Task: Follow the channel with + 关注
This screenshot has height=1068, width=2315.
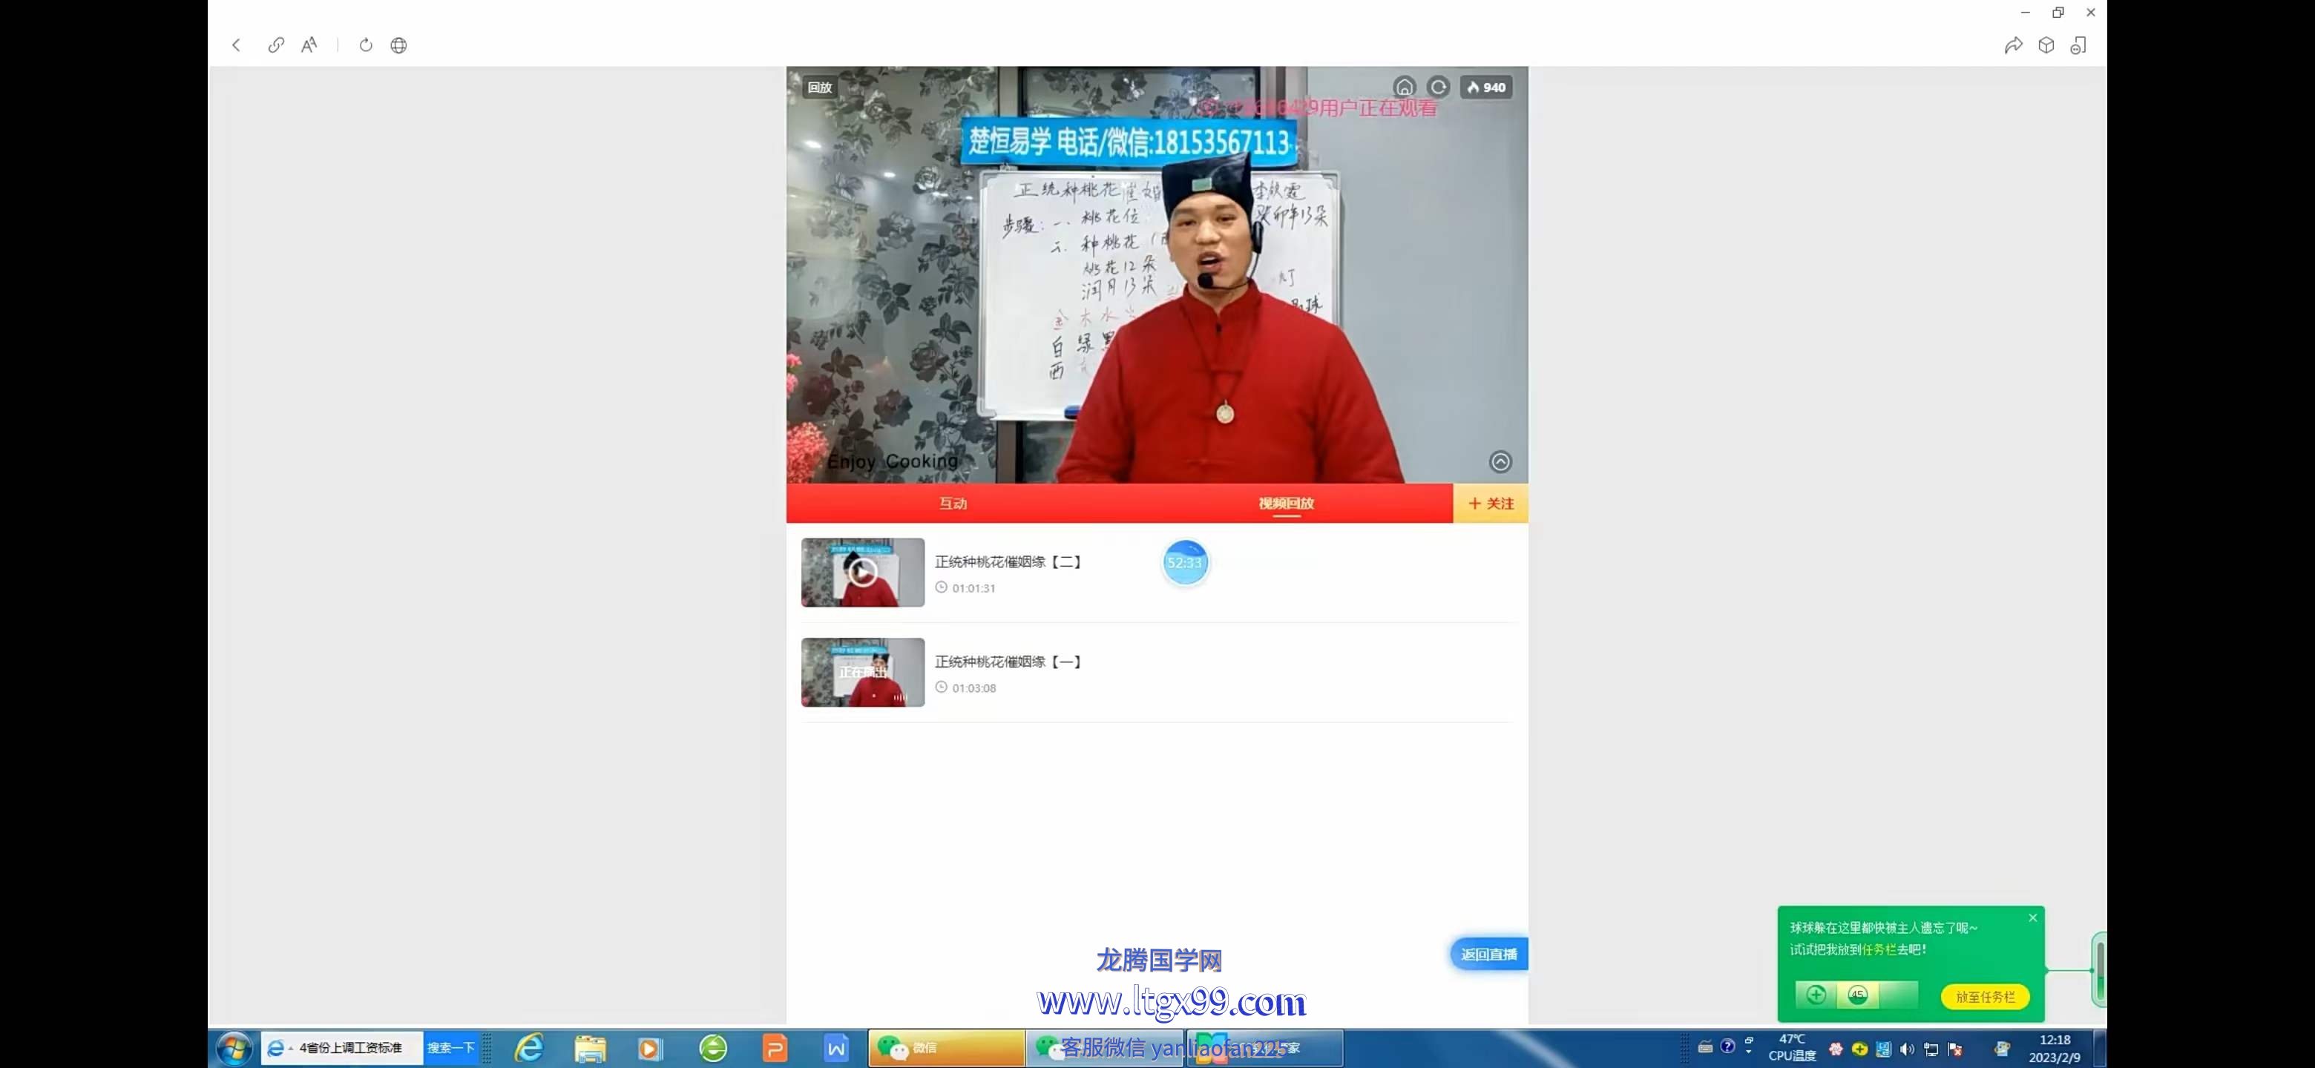Action: [1491, 503]
